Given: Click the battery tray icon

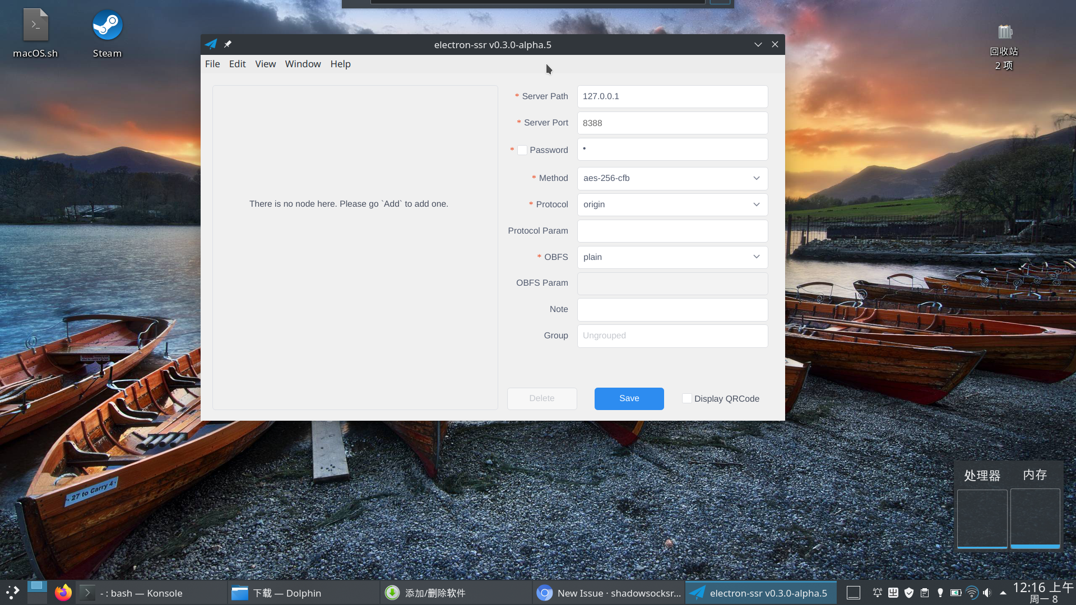Looking at the screenshot, I should click(x=956, y=593).
